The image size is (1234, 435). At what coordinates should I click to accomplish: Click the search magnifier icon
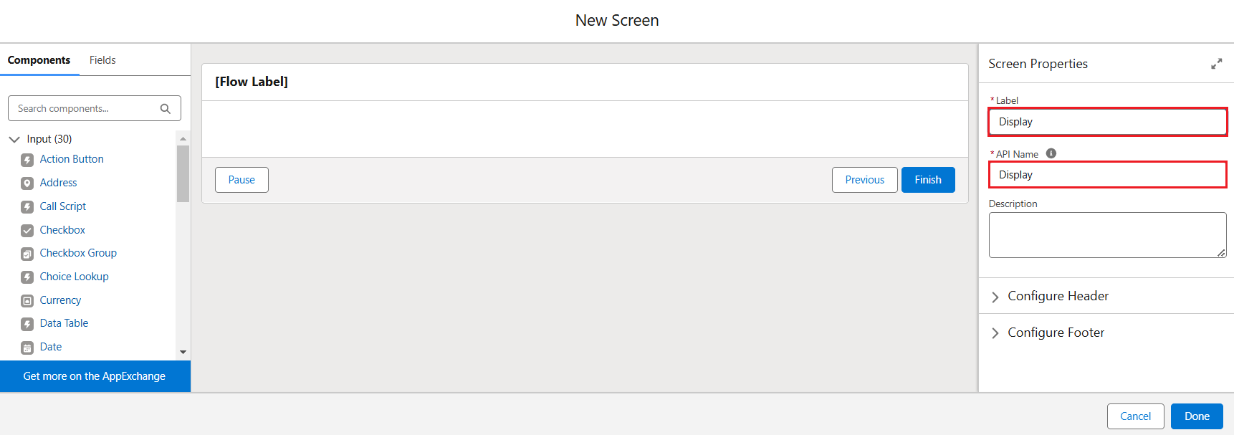pos(166,109)
